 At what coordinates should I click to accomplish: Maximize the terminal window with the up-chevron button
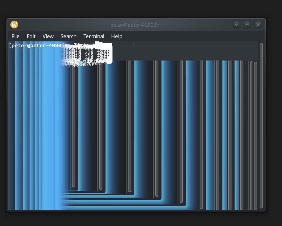point(247,25)
